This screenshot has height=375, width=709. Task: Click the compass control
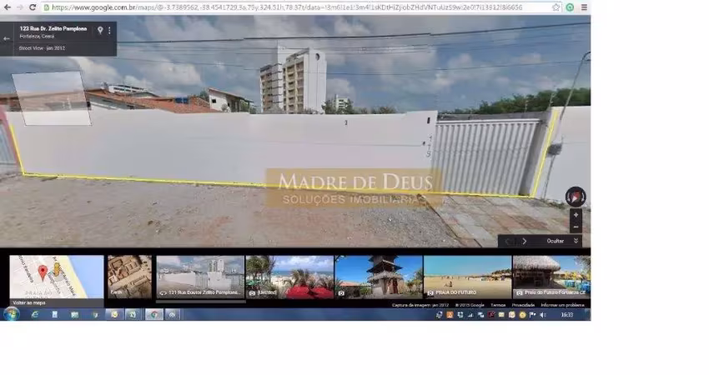pyautogui.click(x=575, y=197)
